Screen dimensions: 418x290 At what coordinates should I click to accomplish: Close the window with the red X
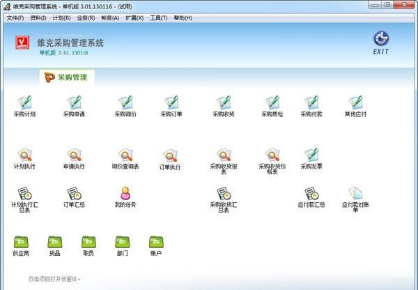tap(404, 5)
